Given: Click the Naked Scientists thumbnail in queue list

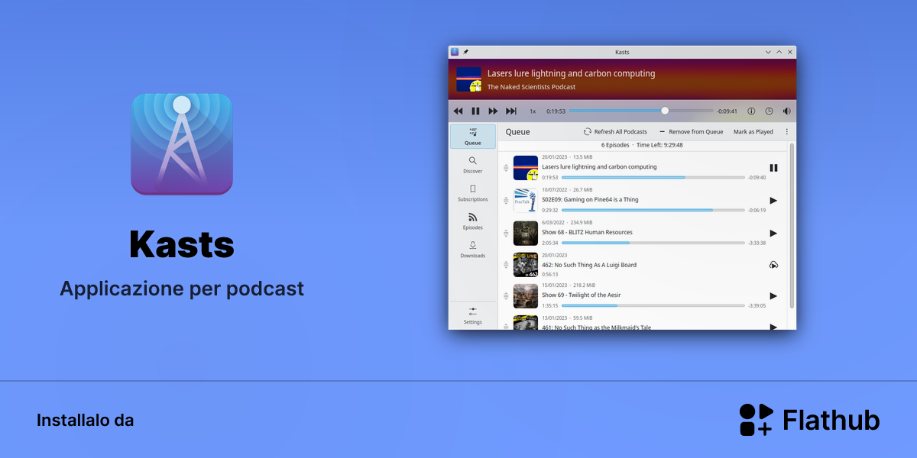Looking at the screenshot, I should (x=526, y=168).
